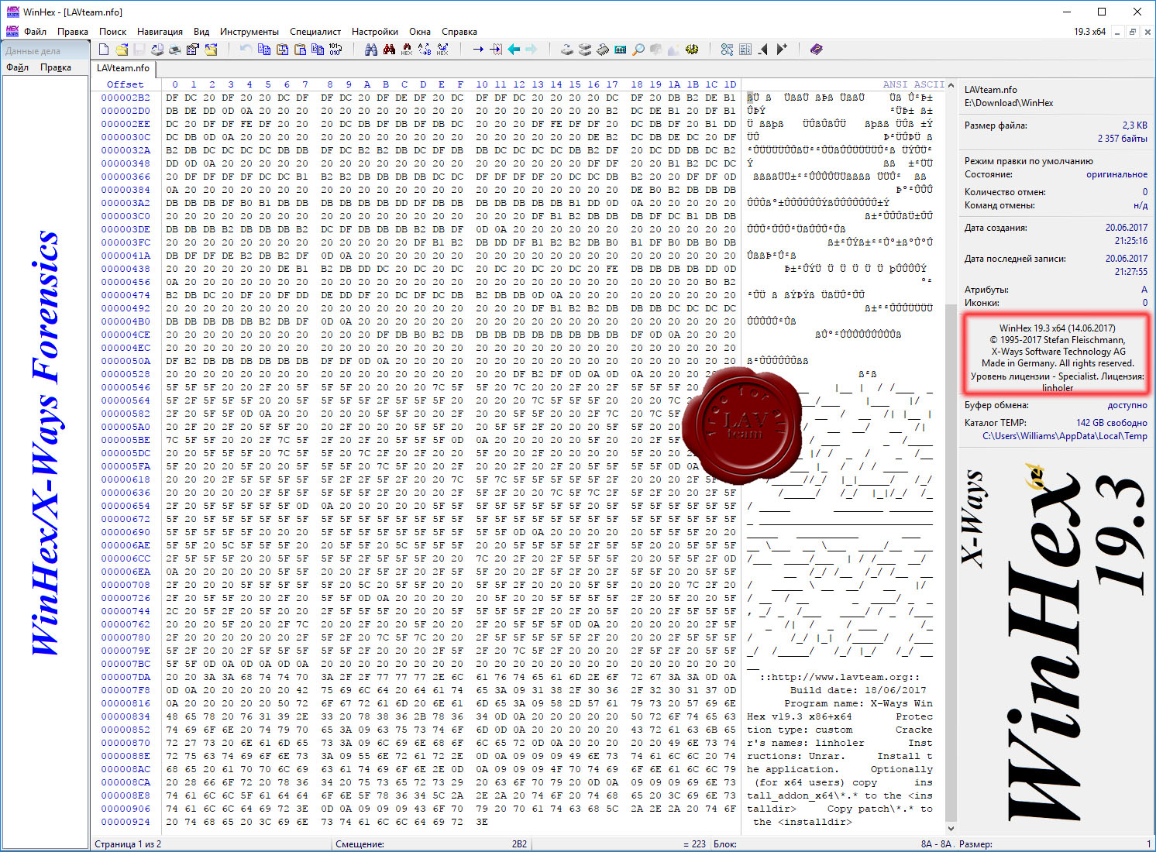
Task: Click the 2 357 байты file size
Action: tap(1122, 139)
